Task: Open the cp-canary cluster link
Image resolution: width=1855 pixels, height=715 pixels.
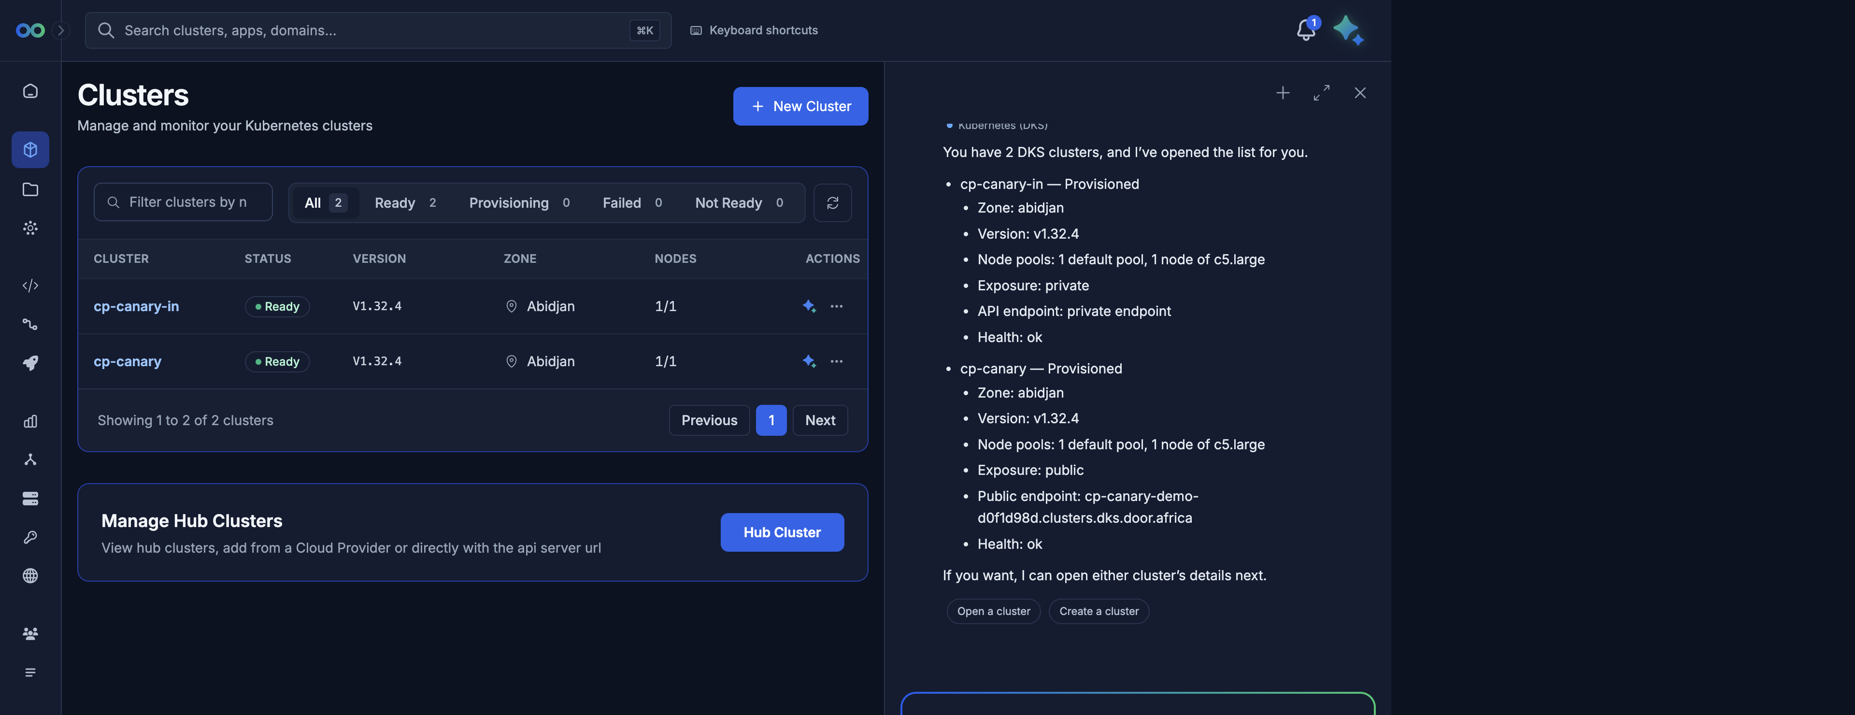Action: point(128,361)
